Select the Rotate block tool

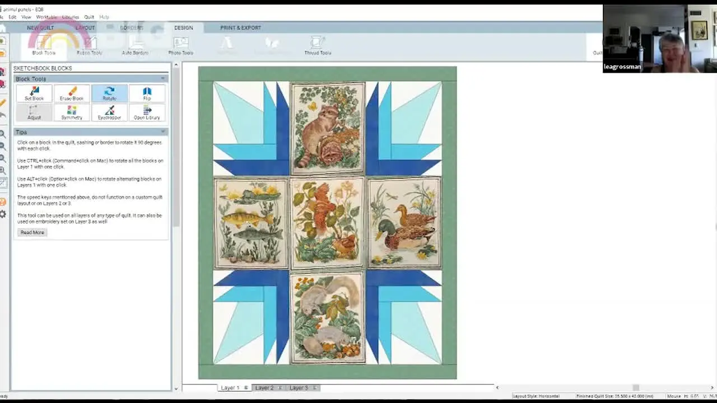(x=109, y=93)
